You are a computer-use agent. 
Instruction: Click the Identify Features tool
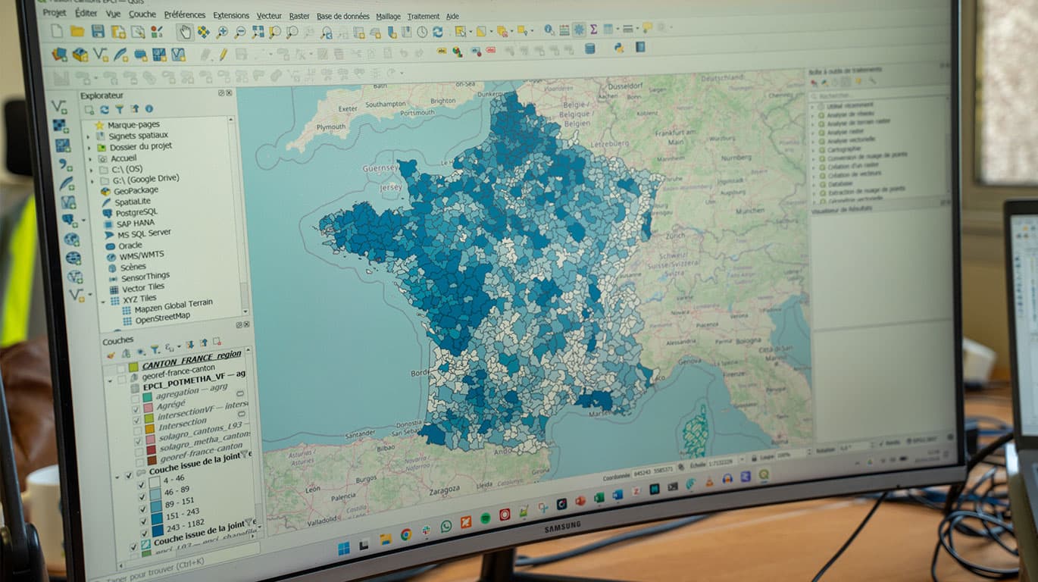point(549,30)
